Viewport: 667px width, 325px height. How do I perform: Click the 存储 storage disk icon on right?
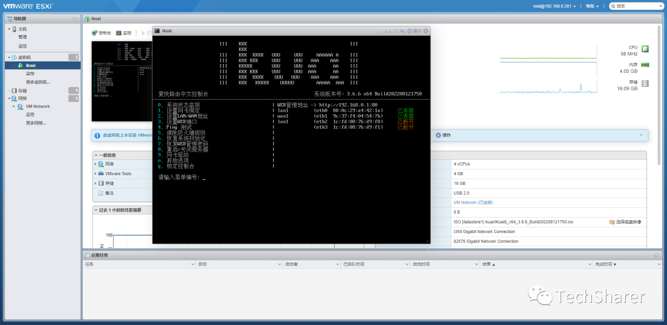[x=645, y=83]
